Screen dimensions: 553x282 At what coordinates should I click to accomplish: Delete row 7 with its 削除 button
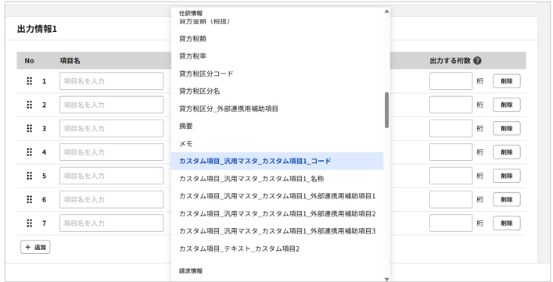click(x=506, y=223)
